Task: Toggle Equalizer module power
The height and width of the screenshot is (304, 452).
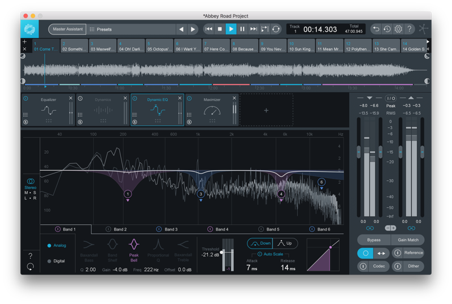Action: [x=25, y=99]
